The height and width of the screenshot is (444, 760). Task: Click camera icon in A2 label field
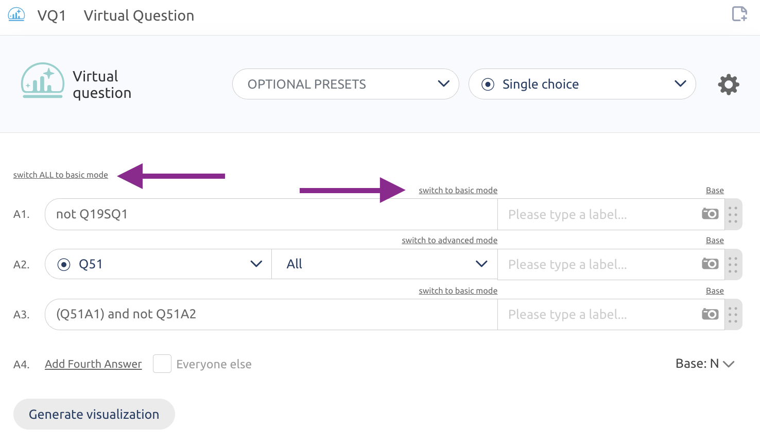tap(710, 264)
